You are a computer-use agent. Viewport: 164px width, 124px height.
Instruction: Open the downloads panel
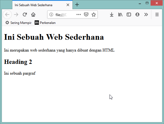112,15
